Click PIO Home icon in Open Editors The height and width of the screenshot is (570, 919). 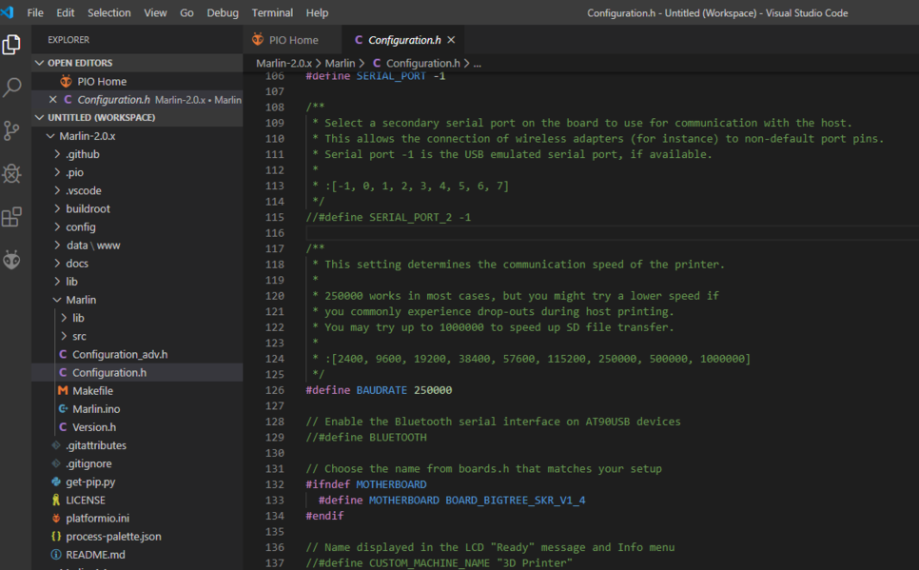pyautogui.click(x=67, y=81)
